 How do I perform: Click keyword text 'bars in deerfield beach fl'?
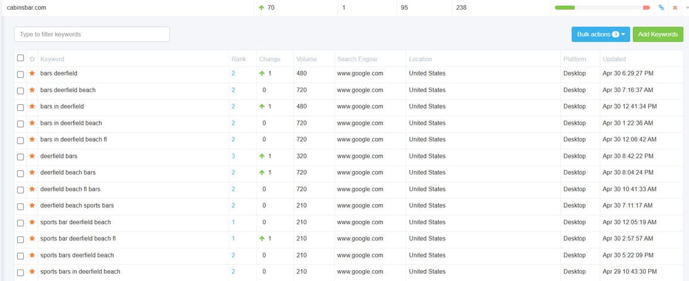[74, 139]
